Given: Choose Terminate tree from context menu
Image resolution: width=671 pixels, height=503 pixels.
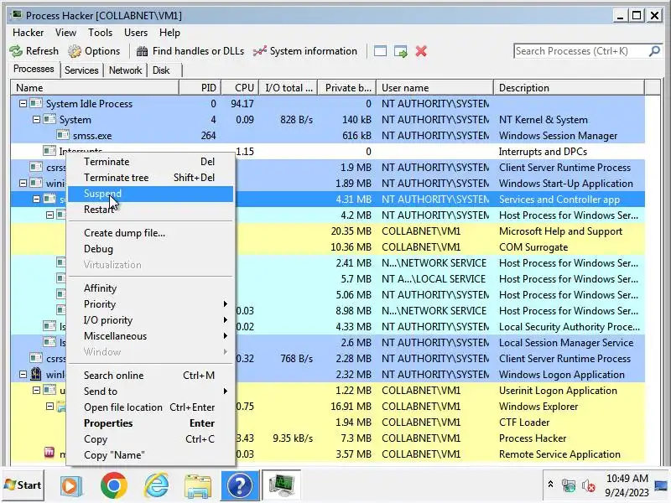Looking at the screenshot, I should (x=151, y=178).
